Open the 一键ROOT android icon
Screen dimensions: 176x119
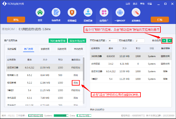pos(120,12)
